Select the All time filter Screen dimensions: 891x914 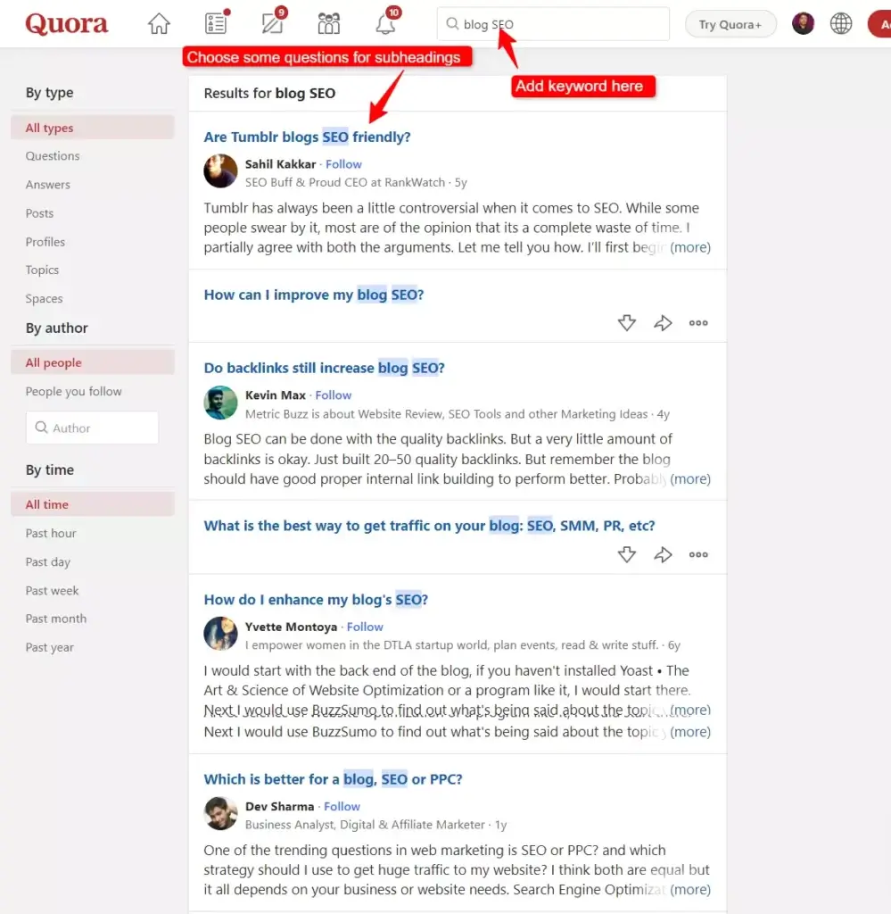[x=93, y=504]
